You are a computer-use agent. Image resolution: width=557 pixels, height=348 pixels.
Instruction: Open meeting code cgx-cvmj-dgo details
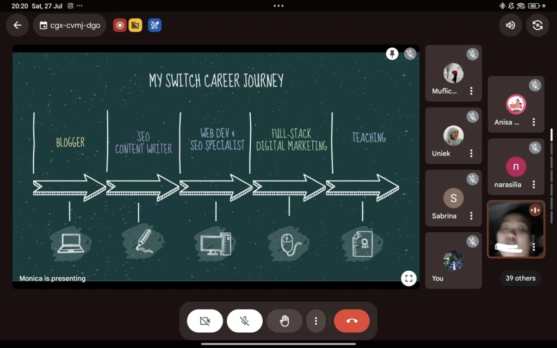(70, 25)
